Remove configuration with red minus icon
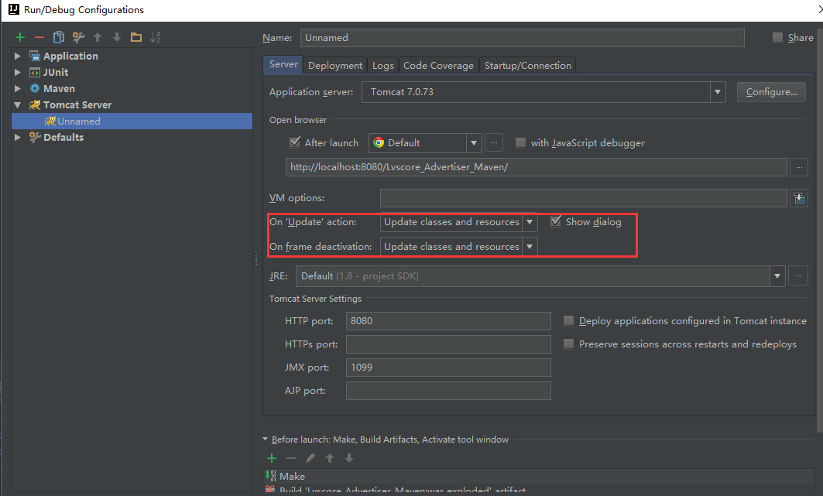This screenshot has height=496, width=823. click(39, 37)
